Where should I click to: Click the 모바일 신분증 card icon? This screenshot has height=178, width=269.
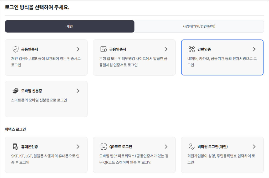[x=15, y=91]
